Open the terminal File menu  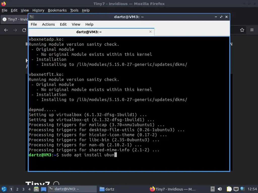34,24
